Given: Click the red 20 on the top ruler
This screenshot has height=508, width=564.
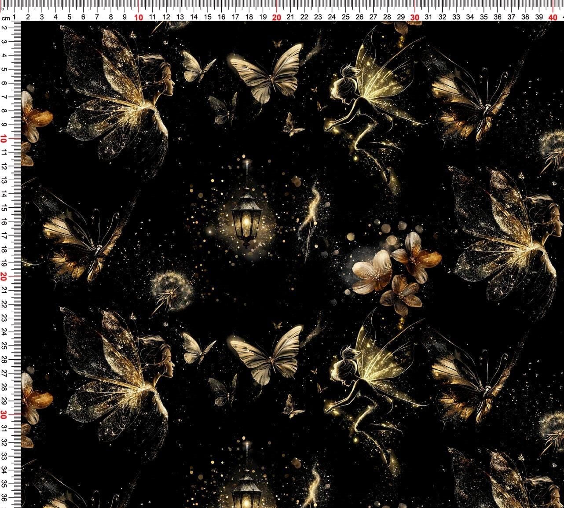Looking at the screenshot, I should pos(276,17).
